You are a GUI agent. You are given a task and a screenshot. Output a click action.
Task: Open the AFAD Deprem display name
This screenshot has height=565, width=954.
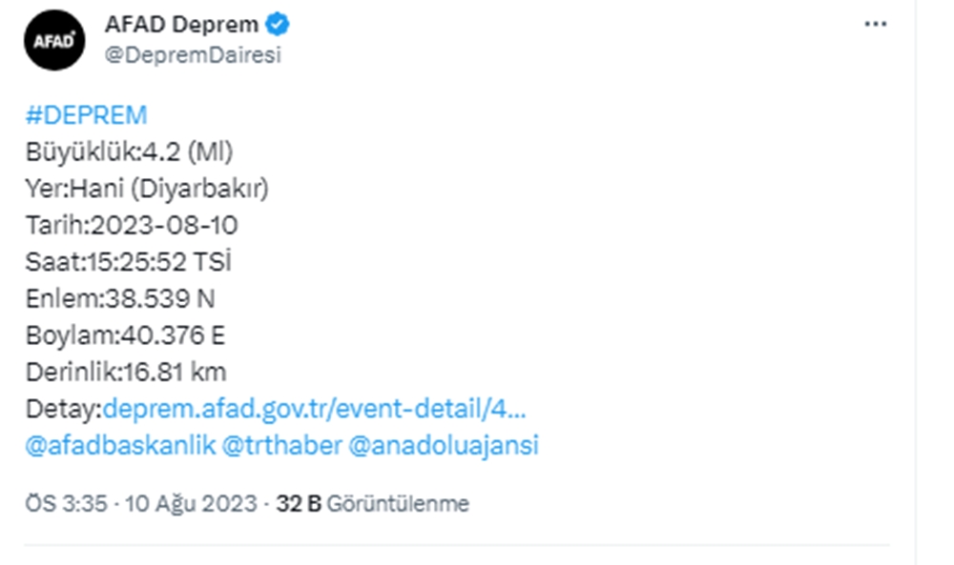[181, 25]
